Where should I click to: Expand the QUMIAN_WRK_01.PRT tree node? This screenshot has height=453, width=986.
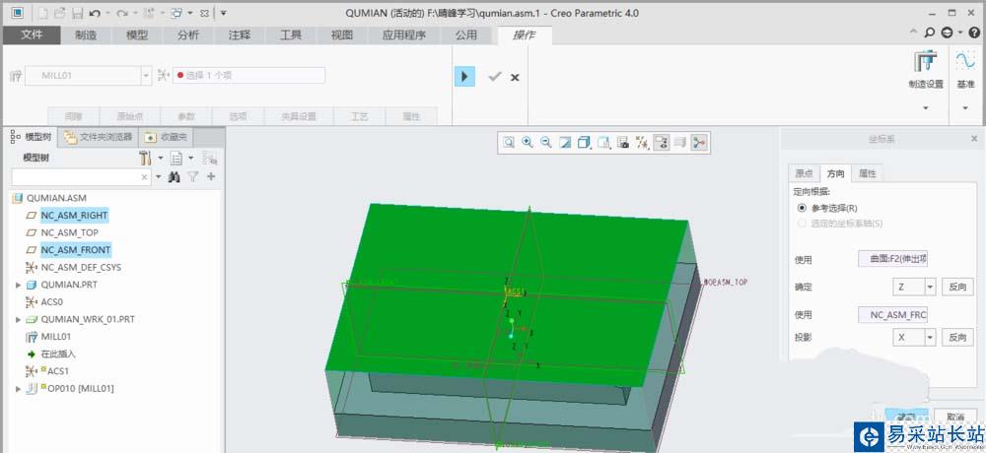click(18, 319)
